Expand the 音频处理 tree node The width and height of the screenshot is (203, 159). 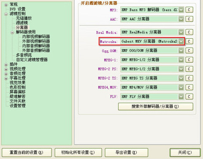click(x=6, y=74)
